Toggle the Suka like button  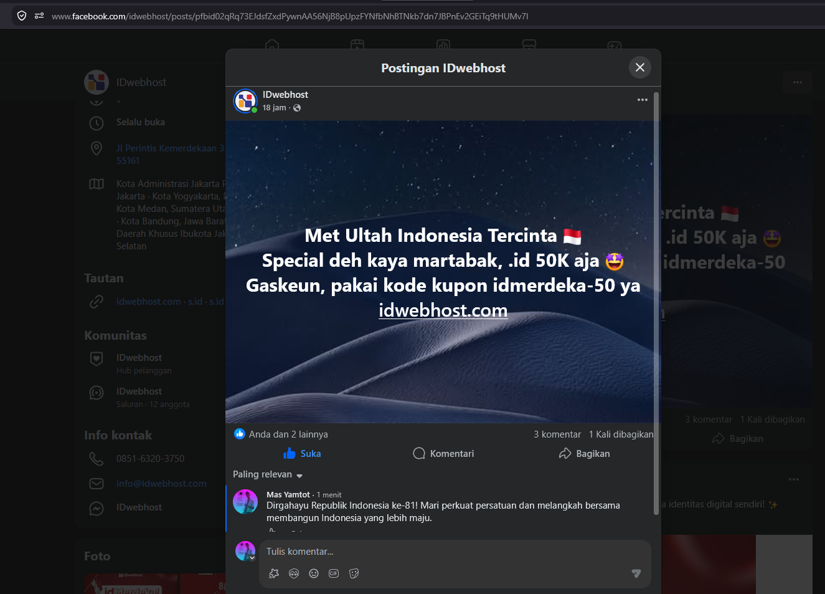[302, 454]
